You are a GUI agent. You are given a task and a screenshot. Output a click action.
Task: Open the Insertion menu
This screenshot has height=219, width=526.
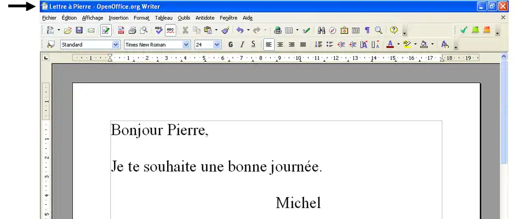tap(118, 17)
